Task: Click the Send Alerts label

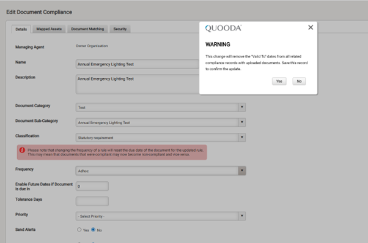Action: point(25,230)
